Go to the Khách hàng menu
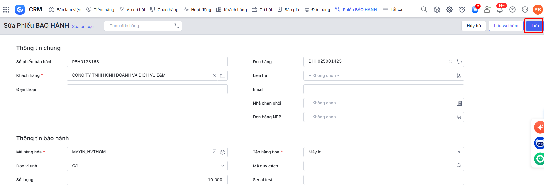Image resolution: width=544 pixels, height=188 pixels. click(231, 10)
